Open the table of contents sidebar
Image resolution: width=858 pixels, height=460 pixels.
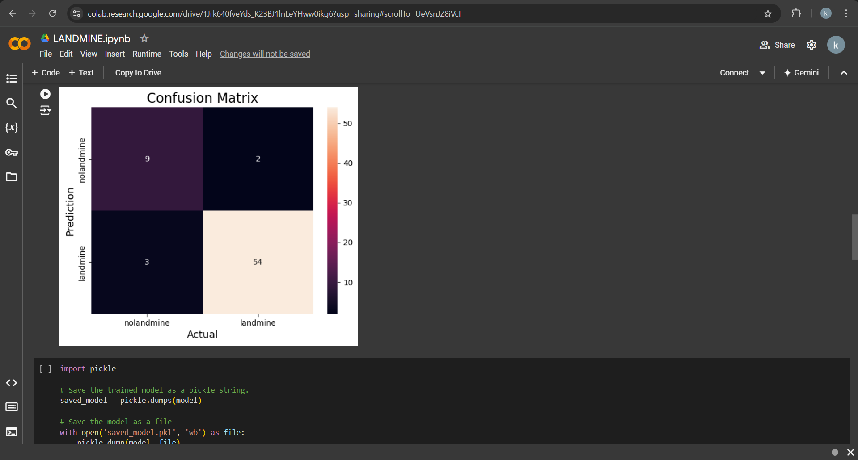point(12,79)
